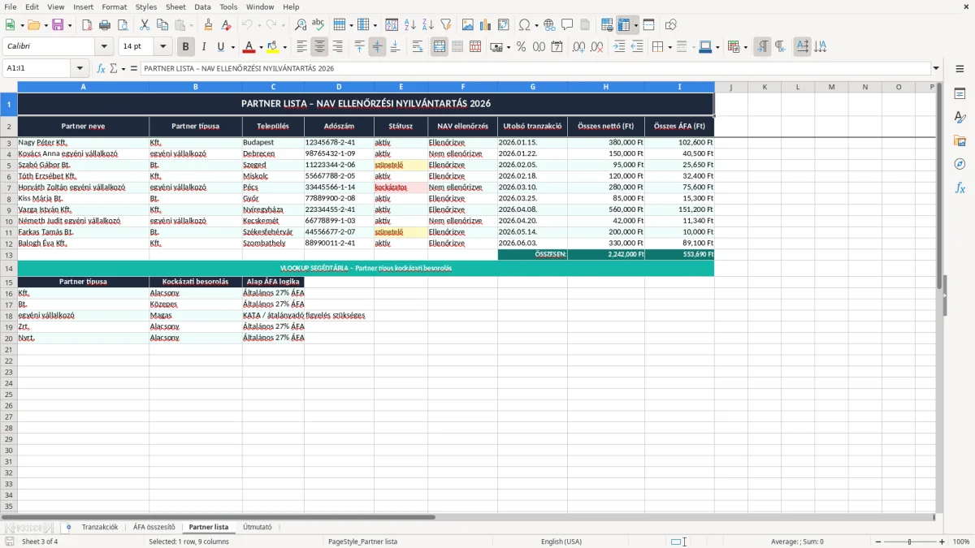Image resolution: width=975 pixels, height=548 pixels.
Task: Sort descending Z to A
Action: click(427, 25)
